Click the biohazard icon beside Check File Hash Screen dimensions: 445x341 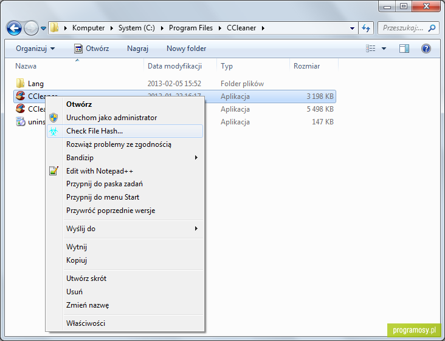click(x=53, y=131)
